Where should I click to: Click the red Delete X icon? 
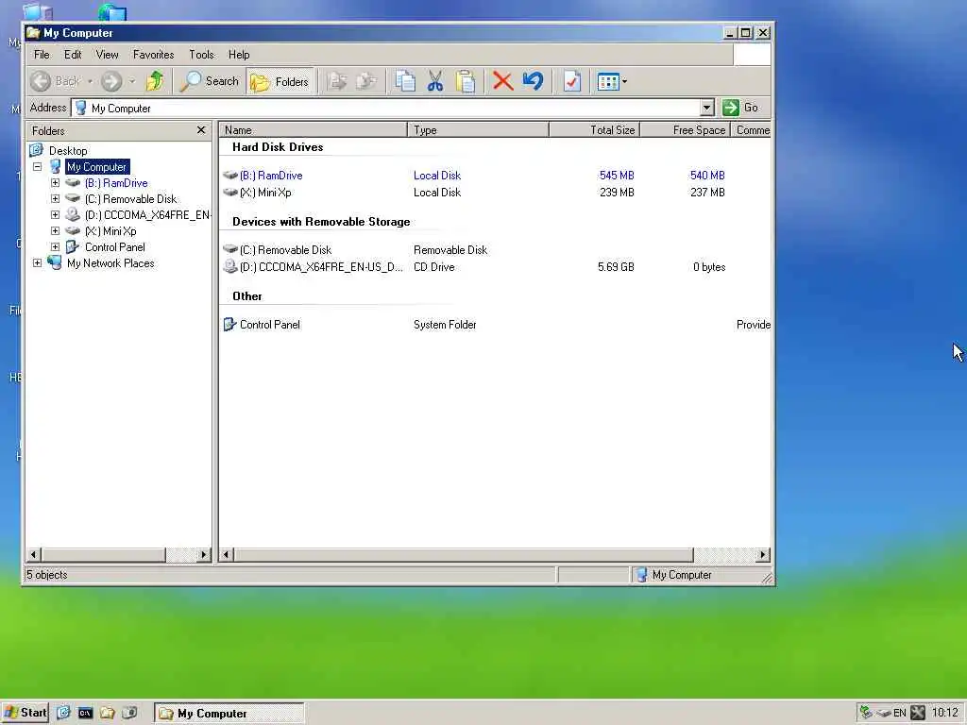pos(503,81)
